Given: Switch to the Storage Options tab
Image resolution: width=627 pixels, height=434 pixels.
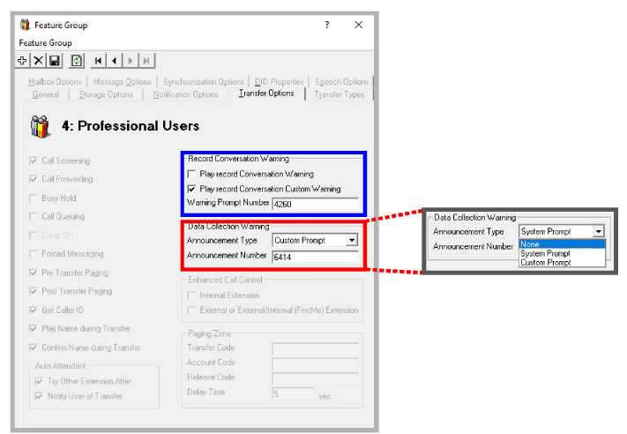Looking at the screenshot, I should click(x=106, y=94).
